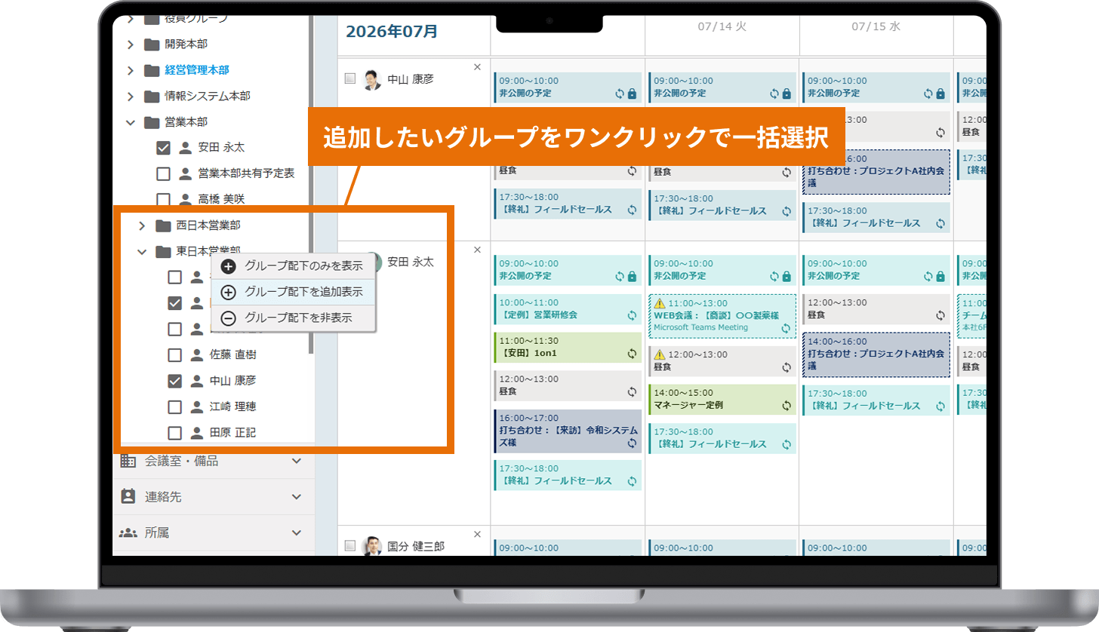Click 中山 康彦's avatar photo in calendar

(x=372, y=79)
